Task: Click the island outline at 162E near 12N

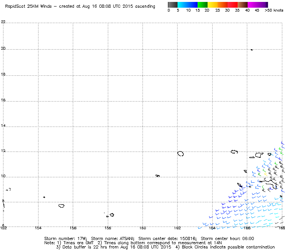Action: click(181, 153)
